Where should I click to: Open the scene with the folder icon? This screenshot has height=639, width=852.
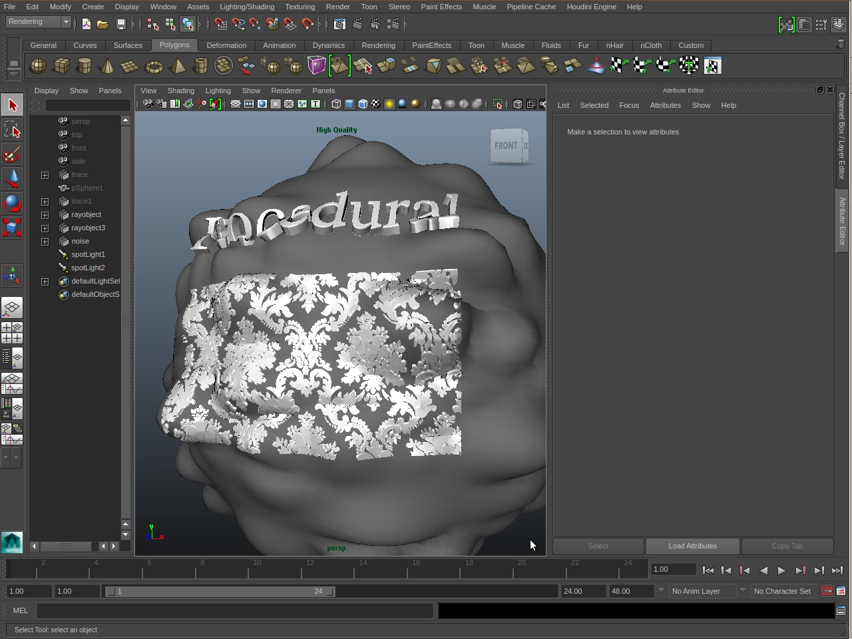(x=103, y=25)
